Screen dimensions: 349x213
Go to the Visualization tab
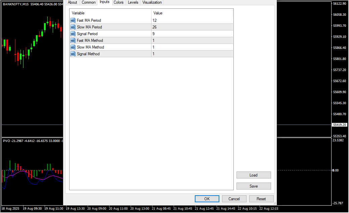[152, 2]
